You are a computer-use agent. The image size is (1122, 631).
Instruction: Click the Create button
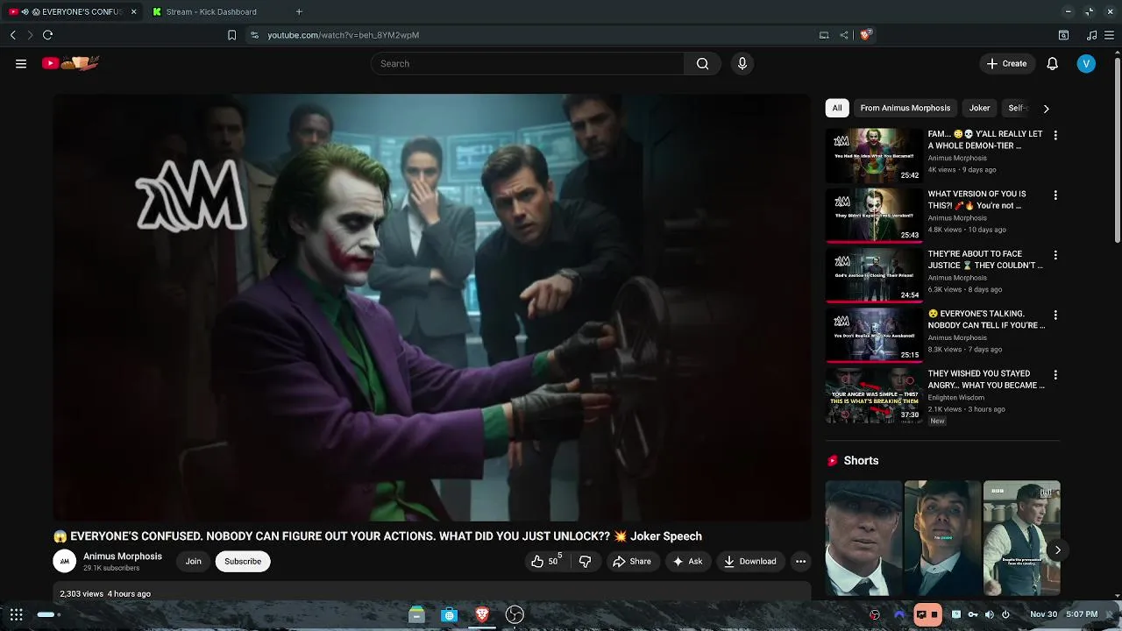click(x=1006, y=63)
